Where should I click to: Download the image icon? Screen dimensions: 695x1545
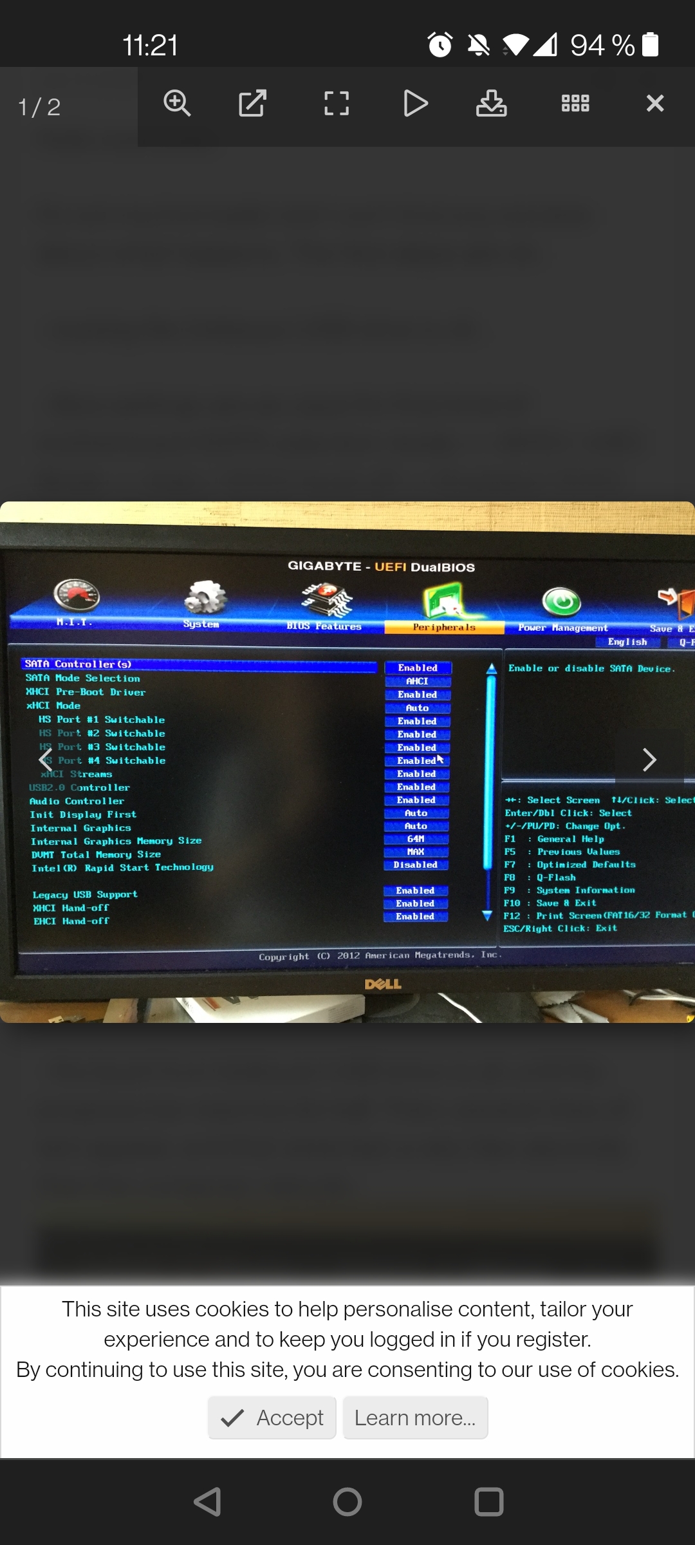492,104
